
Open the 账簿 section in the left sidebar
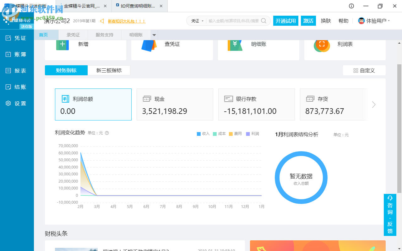16,54
